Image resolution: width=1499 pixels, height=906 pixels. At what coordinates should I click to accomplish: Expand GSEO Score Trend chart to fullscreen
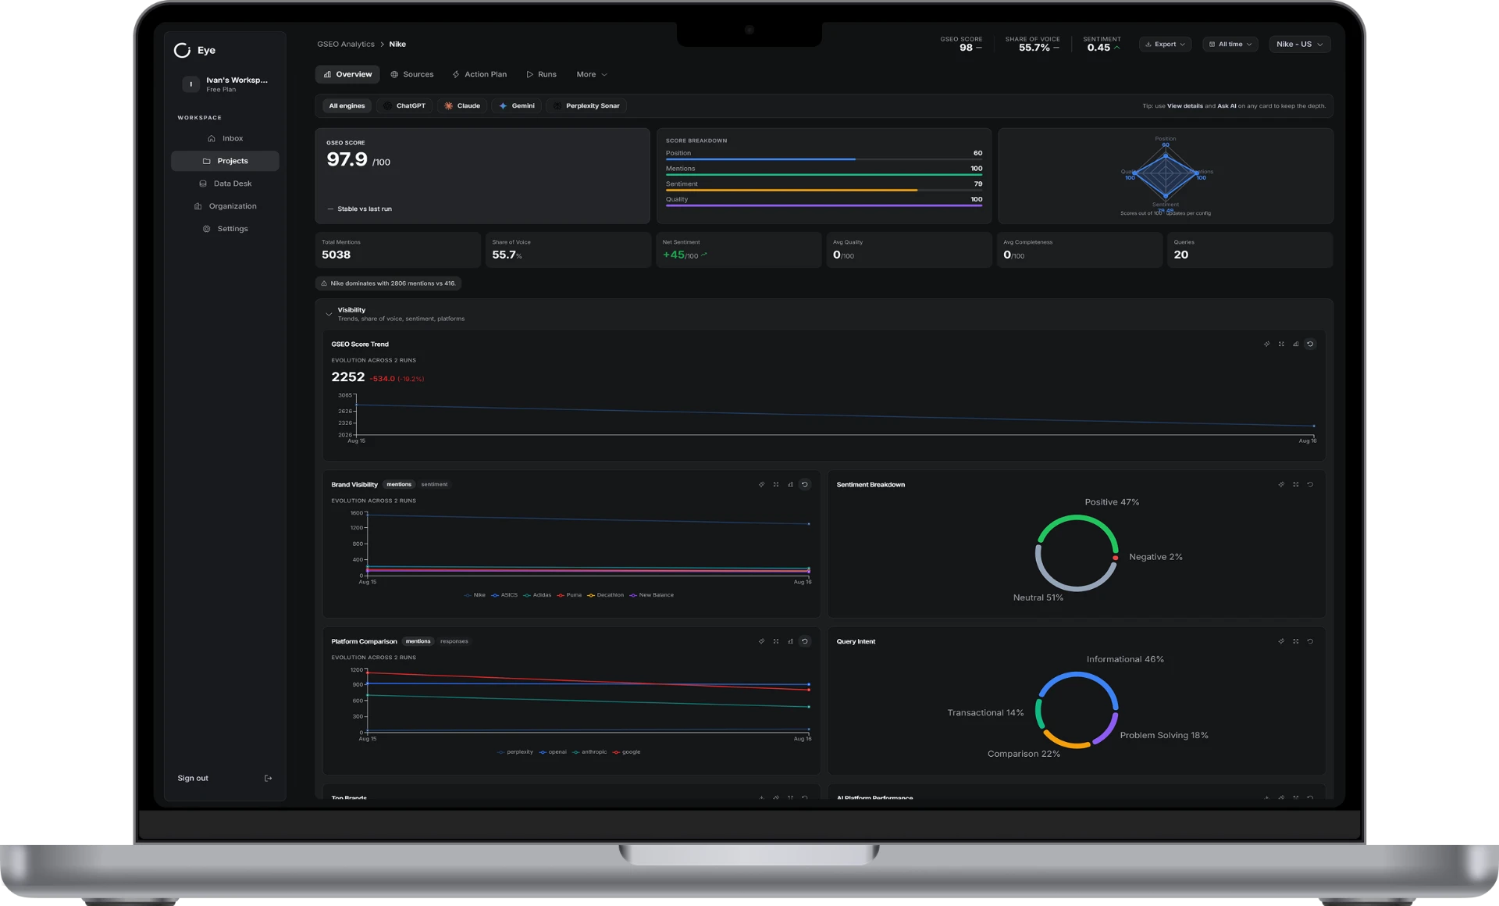pyautogui.click(x=1281, y=344)
